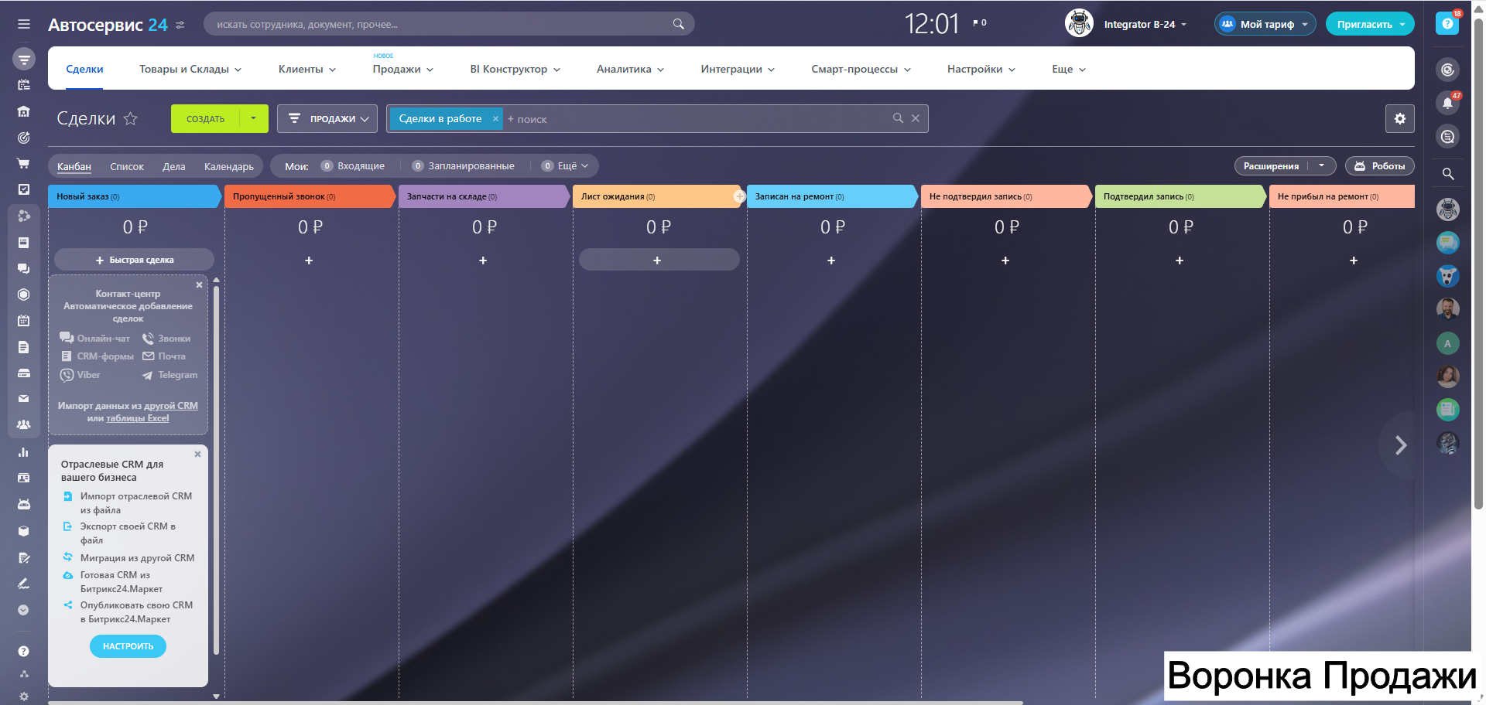Open the Еще item in the top menu
Image resolution: width=1486 pixels, height=705 pixels.
click(1069, 69)
